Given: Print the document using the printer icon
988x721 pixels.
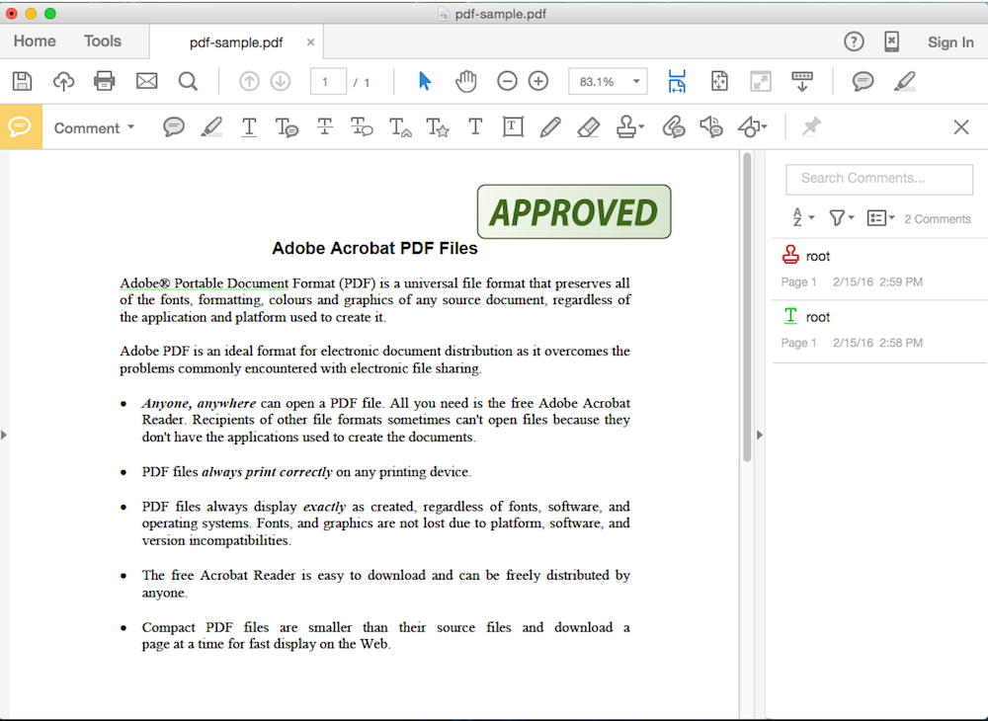Looking at the screenshot, I should click(105, 81).
